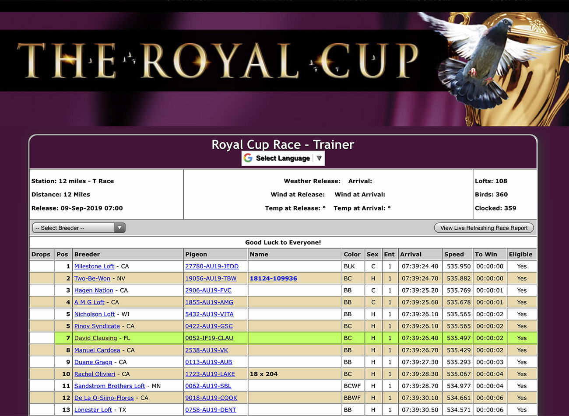Click the Speed column header
Viewport: 569px width, 416px height.
(454, 254)
